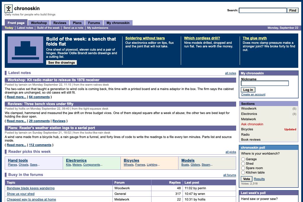The width and height of the screenshot is (303, 202).
Task: Open Soldering without tears article
Action: [x=145, y=38]
